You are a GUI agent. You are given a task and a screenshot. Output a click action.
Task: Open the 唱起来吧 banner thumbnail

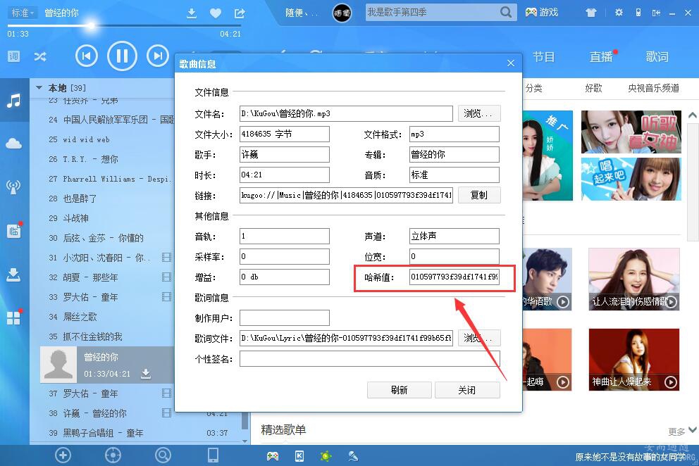[x=631, y=179]
